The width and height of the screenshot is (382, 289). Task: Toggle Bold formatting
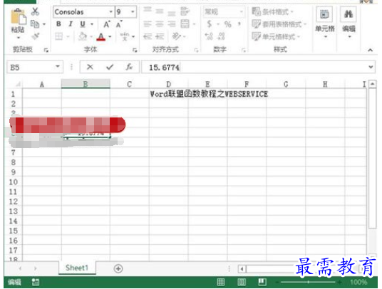(x=58, y=23)
